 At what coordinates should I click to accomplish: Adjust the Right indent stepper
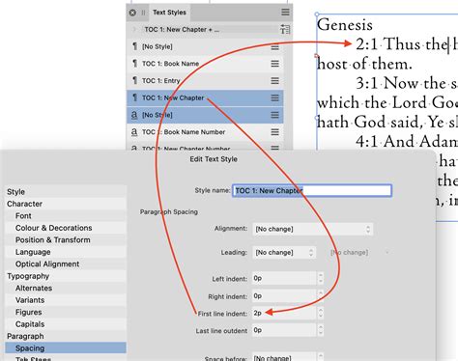(320, 296)
